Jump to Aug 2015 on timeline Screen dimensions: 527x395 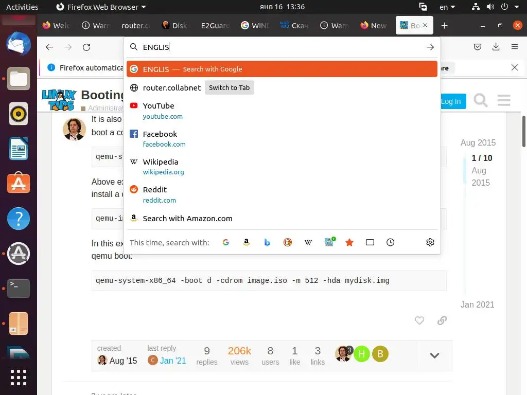click(478, 142)
